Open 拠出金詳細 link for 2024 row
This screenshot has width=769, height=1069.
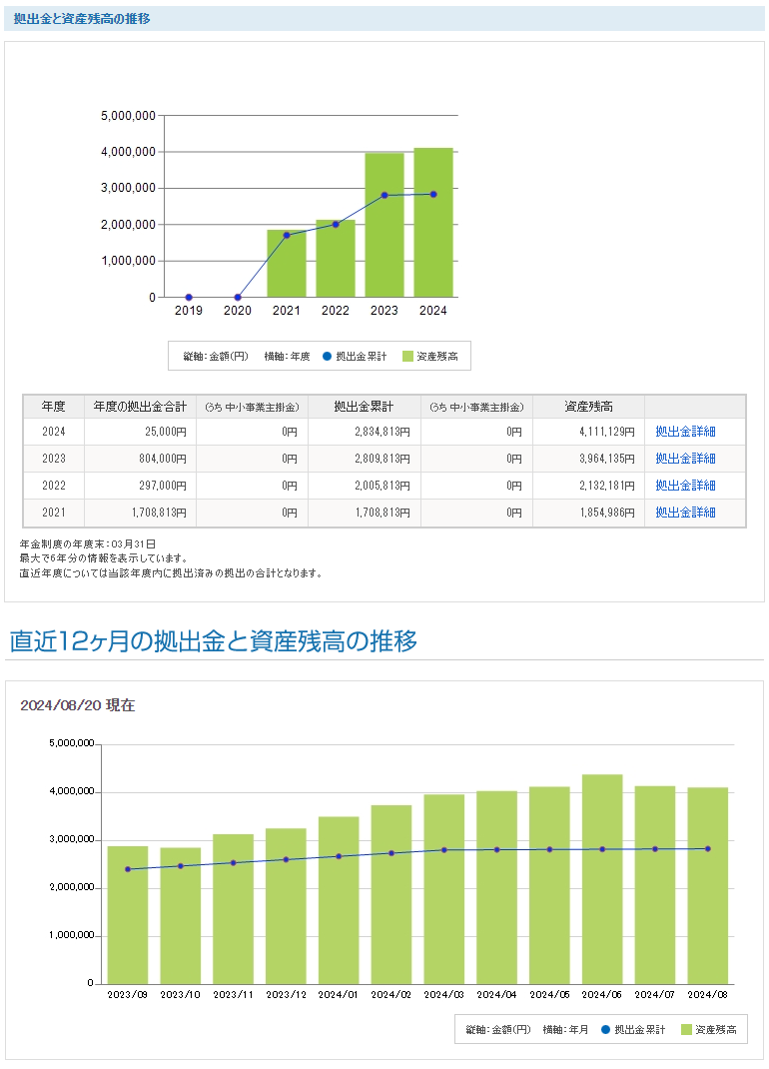685,432
